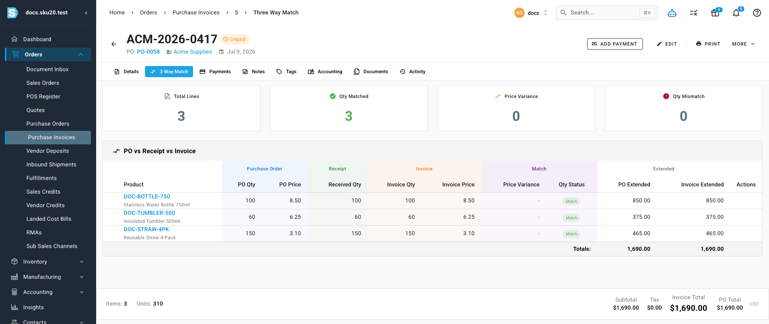Viewport: 769px width, 324px height.
Task: Click the EDIT button
Action: 667,44
